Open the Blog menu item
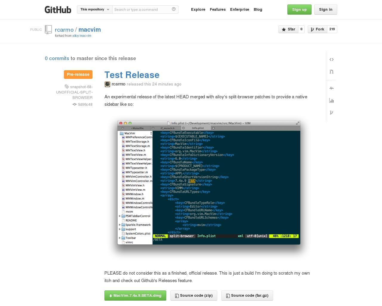Viewport: 382px width, 306px height. [x=258, y=10]
